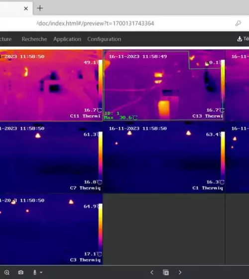
Task: Click the 63.4 max temperature on C1
Action: pos(213,135)
